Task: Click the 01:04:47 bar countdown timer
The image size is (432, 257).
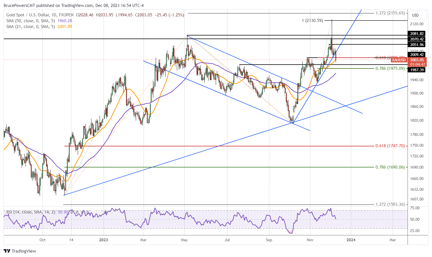Action: (x=417, y=65)
